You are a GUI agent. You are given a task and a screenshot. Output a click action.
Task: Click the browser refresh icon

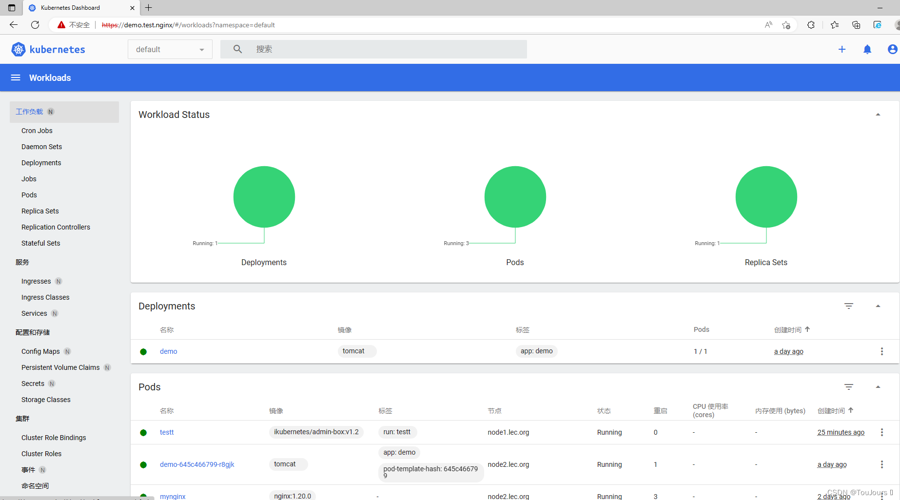pyautogui.click(x=35, y=25)
